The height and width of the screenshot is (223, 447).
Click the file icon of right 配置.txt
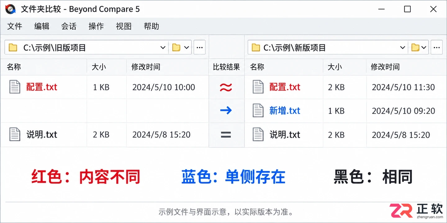pyautogui.click(x=258, y=87)
